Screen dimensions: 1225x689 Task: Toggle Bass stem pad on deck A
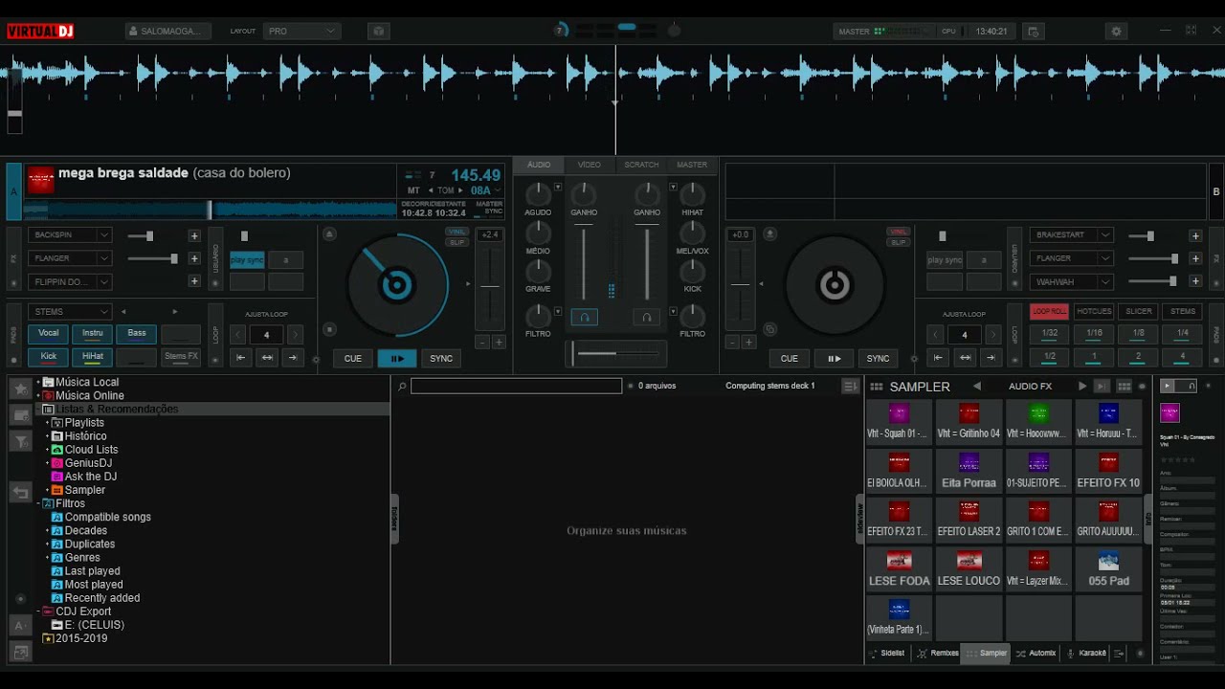pos(137,333)
